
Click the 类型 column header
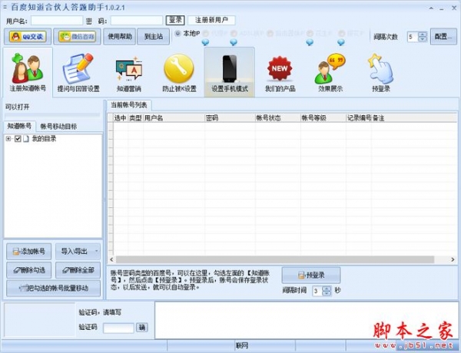pyautogui.click(x=135, y=118)
